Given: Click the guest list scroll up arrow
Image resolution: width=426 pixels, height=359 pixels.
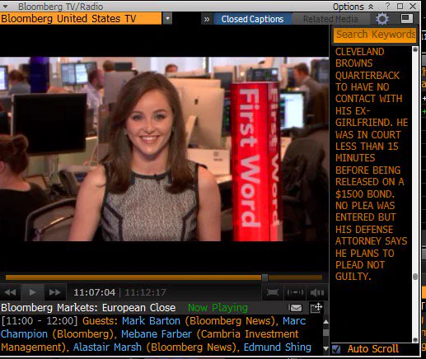Looking at the screenshot, I should coord(325,322).
